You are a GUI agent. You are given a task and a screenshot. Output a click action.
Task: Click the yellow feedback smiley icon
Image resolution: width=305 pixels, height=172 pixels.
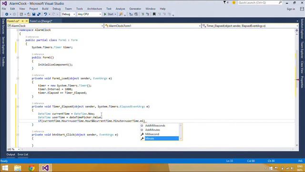point(234,2)
